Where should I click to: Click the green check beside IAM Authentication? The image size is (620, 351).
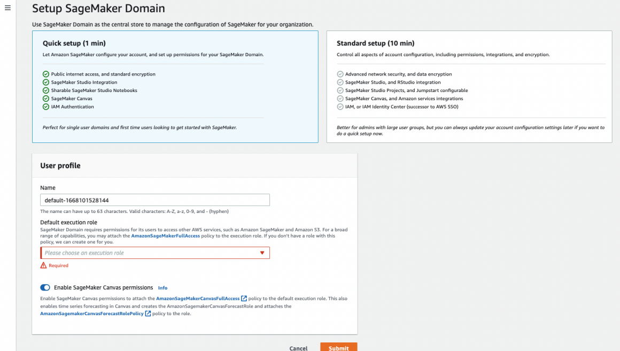(x=46, y=106)
